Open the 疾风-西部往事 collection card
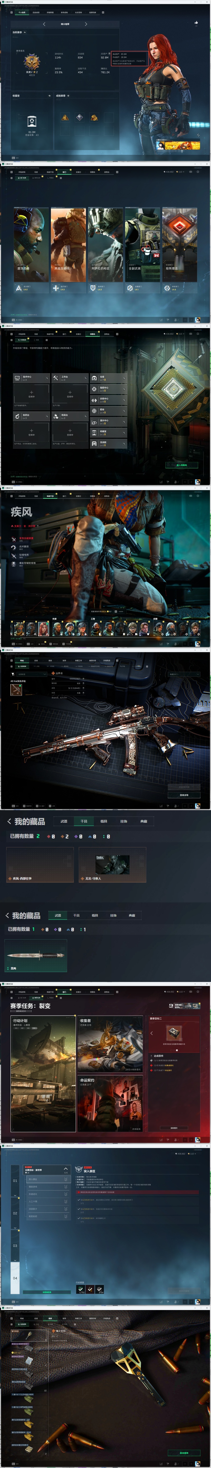Viewport: 211px width, 1468px height. click(40, 865)
